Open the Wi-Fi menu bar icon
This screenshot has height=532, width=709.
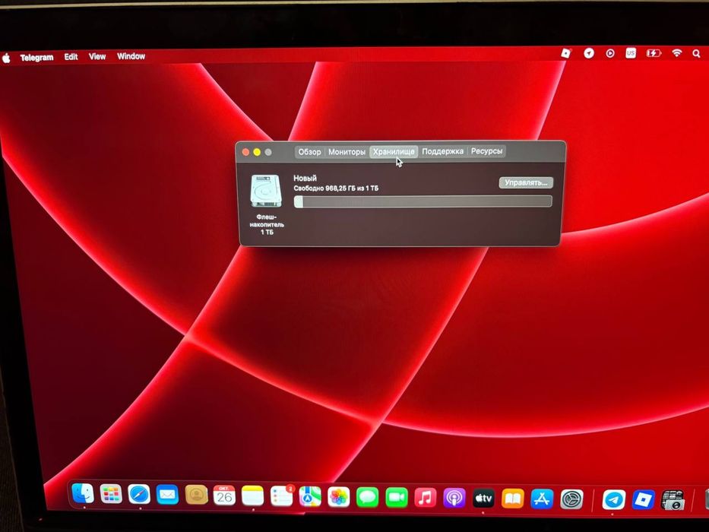pyautogui.click(x=676, y=53)
